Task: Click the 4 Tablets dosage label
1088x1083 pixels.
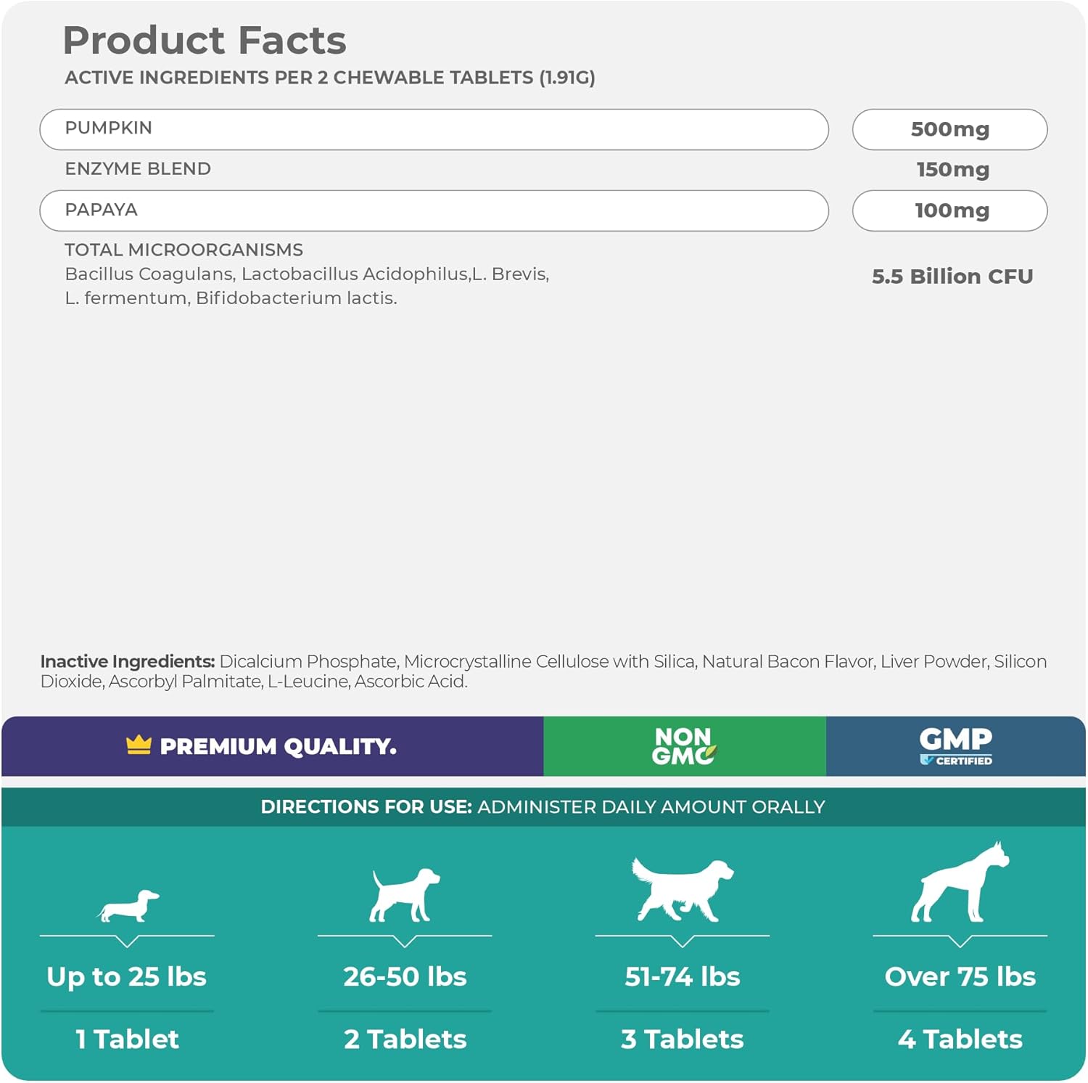Action: (x=960, y=1039)
